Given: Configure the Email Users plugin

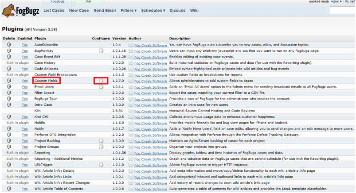Looking at the screenshot, I should [101, 87].
